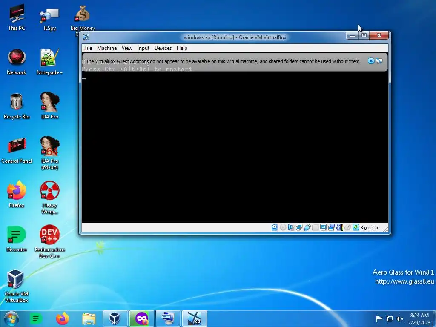Click the mouse integration status icon
Screen dimensions: 436x327
click(x=347, y=227)
